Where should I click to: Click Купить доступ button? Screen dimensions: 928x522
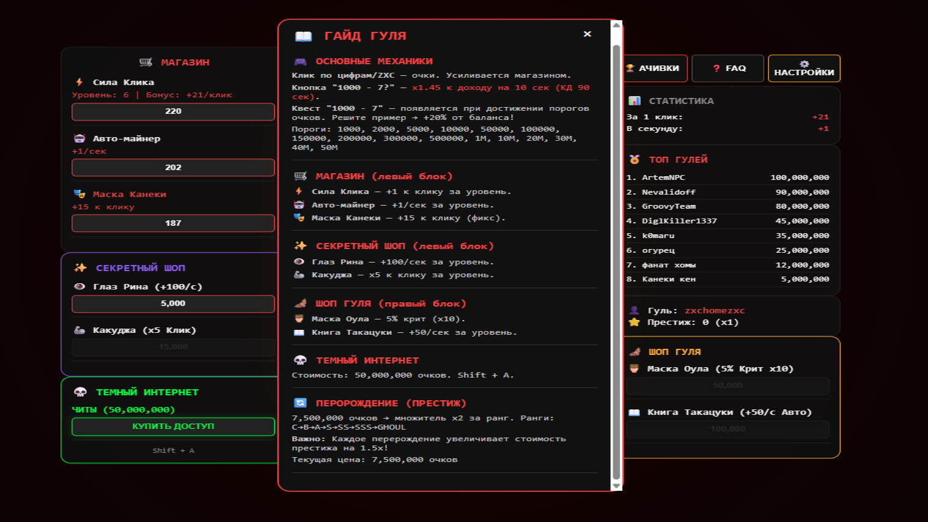pyautogui.click(x=173, y=427)
